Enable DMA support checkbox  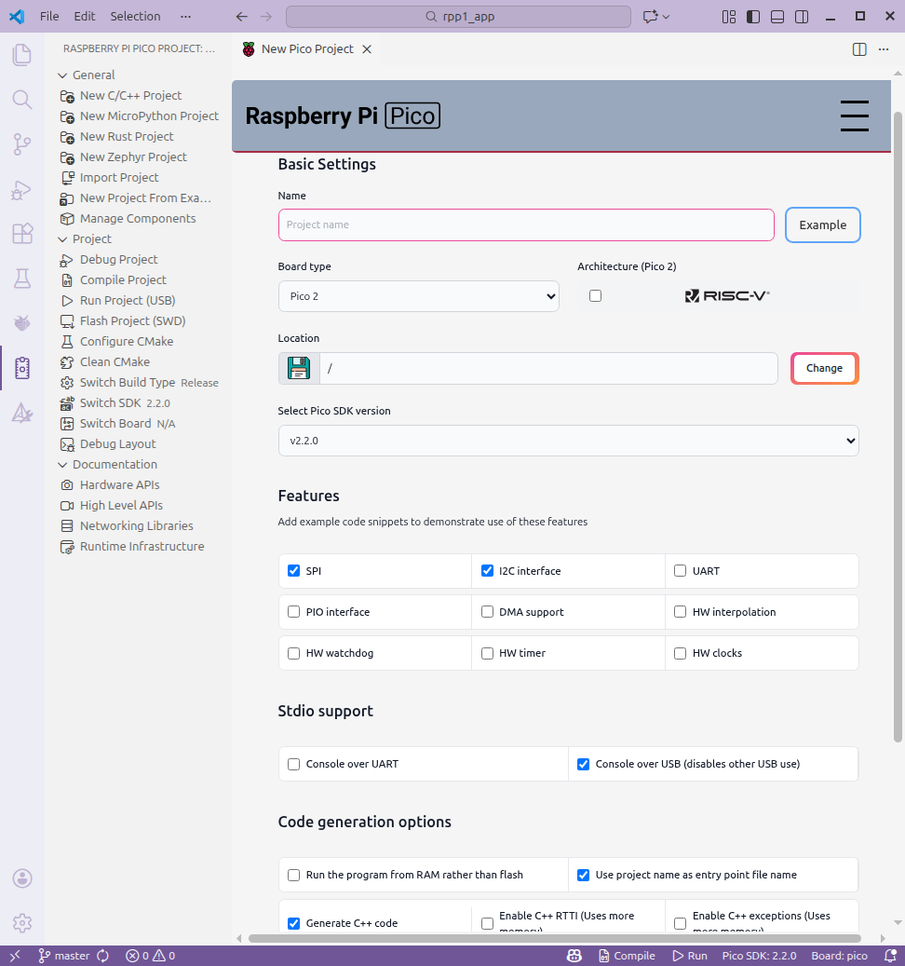(x=487, y=612)
